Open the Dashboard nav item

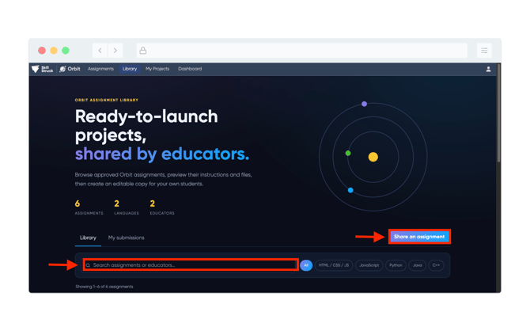pyautogui.click(x=190, y=69)
